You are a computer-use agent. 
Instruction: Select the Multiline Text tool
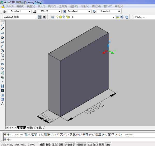click(x=2, y=104)
